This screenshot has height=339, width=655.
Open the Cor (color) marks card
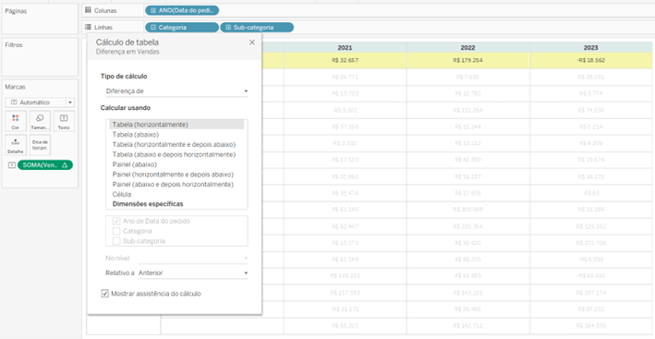coord(16,121)
